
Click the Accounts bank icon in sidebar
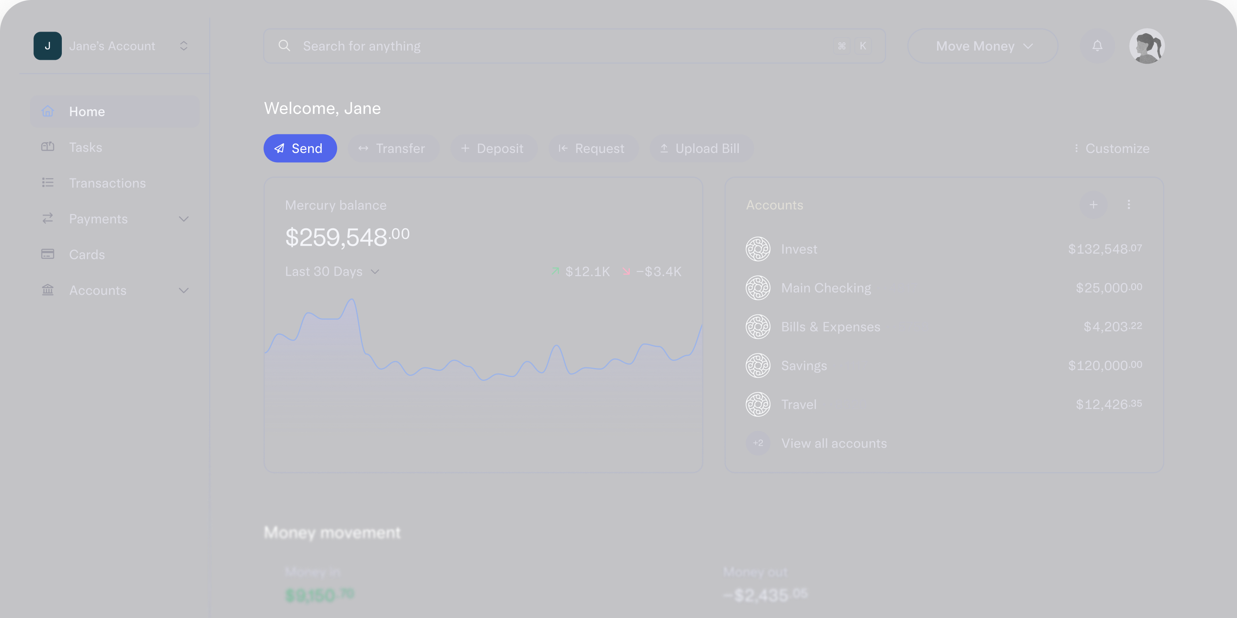click(x=48, y=290)
